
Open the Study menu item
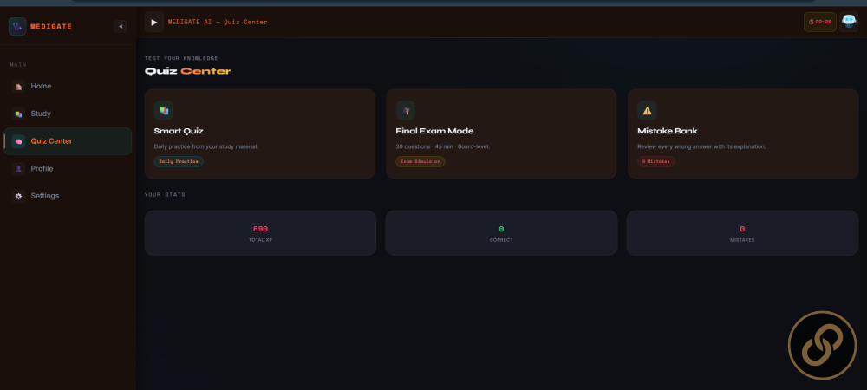[x=68, y=114]
